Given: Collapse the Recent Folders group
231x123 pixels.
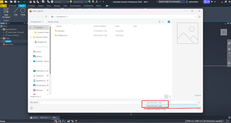Looking at the screenshot, I should pyautogui.click(x=31, y=37).
